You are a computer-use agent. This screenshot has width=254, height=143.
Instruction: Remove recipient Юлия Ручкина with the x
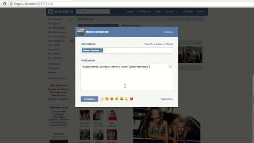[101, 50]
